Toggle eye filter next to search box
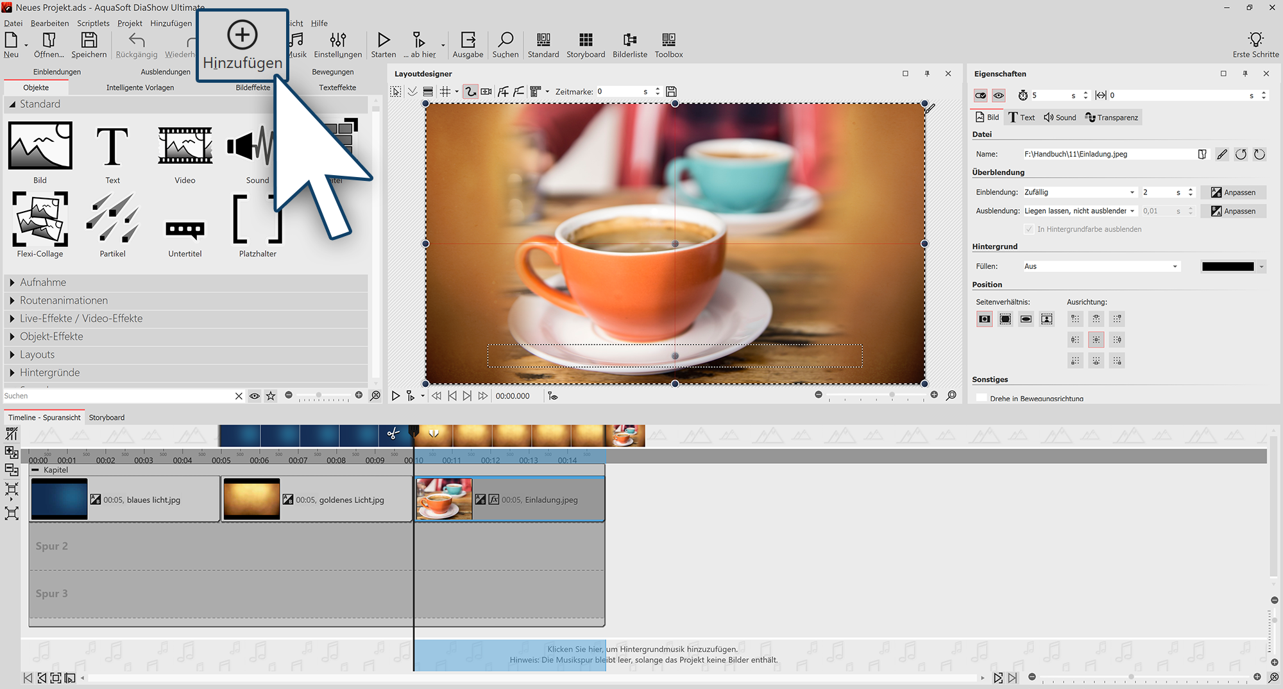 (255, 396)
